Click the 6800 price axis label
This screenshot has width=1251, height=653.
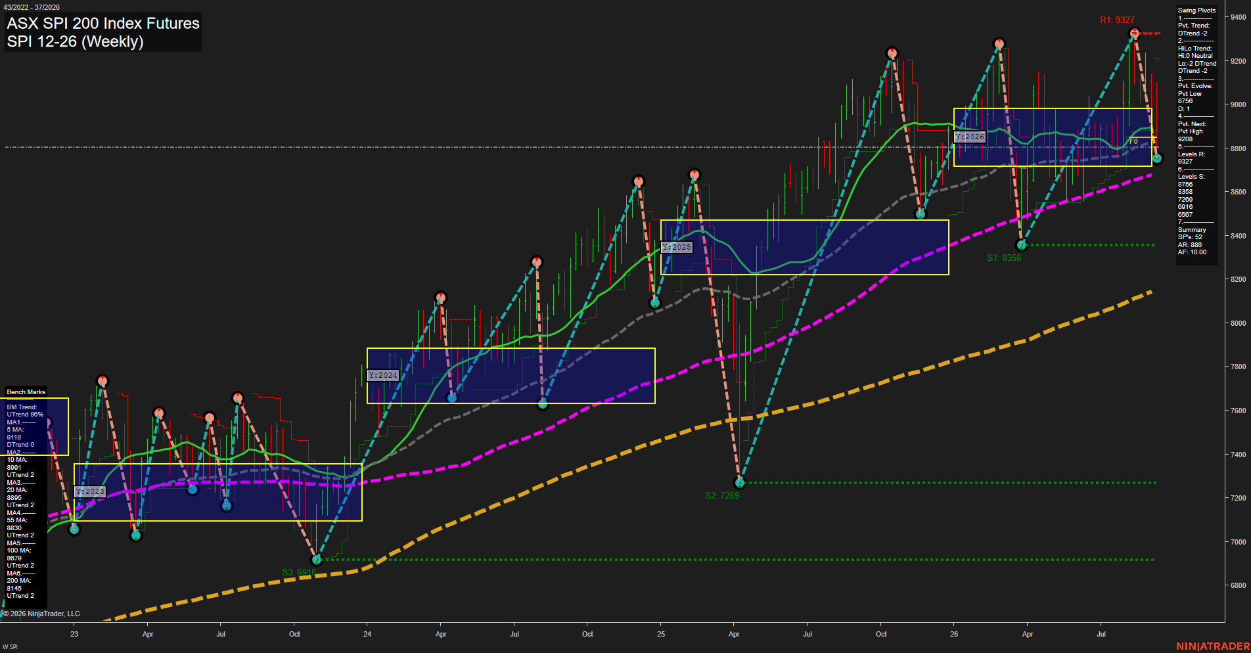[1238, 585]
